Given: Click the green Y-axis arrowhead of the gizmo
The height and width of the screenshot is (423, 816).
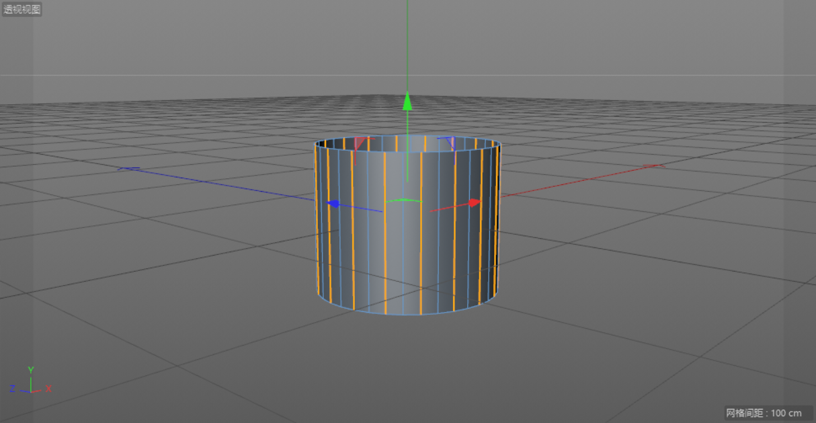Looking at the screenshot, I should pos(407,101).
